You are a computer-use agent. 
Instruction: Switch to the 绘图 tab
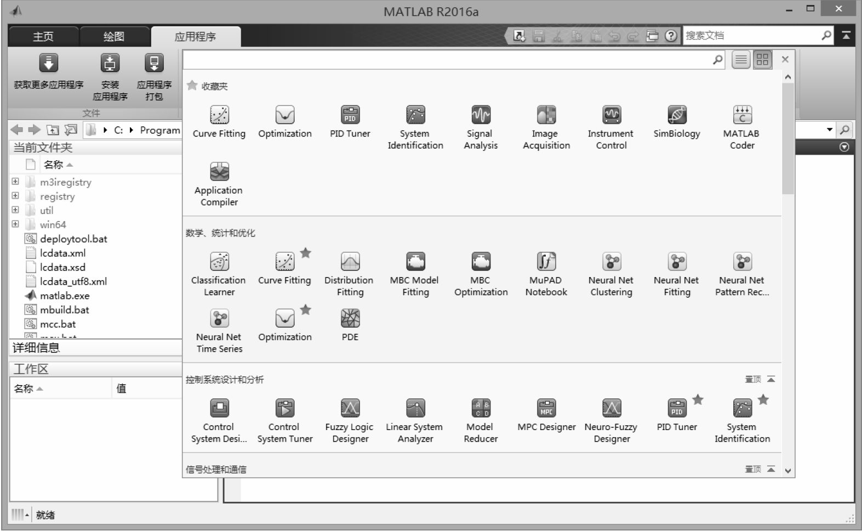(x=114, y=37)
